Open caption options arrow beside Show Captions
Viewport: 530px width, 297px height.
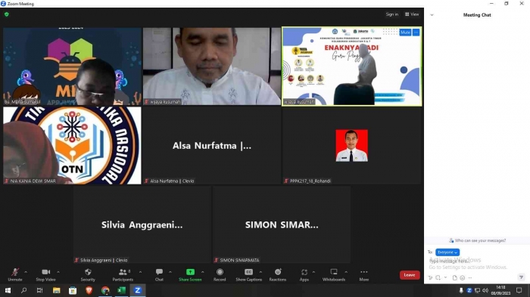(260, 272)
